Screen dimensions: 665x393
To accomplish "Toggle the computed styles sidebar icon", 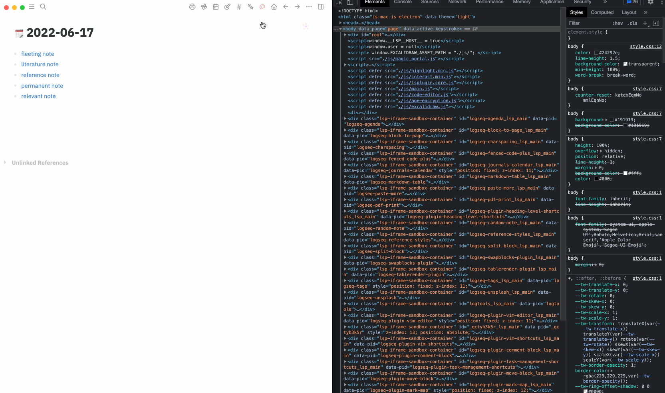I will 656,23.
